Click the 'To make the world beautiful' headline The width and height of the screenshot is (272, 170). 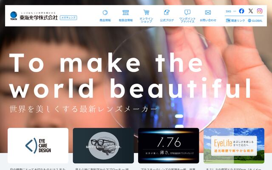pyautogui.click(x=130, y=76)
